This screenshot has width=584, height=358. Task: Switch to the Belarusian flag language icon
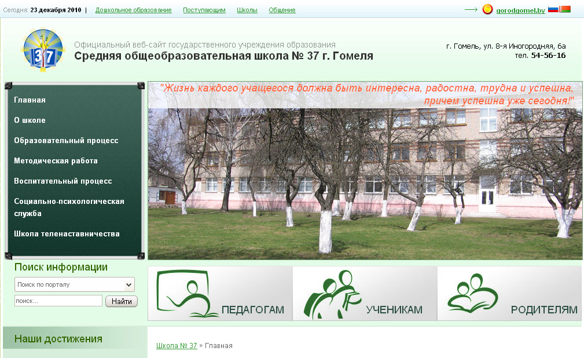click(565, 9)
